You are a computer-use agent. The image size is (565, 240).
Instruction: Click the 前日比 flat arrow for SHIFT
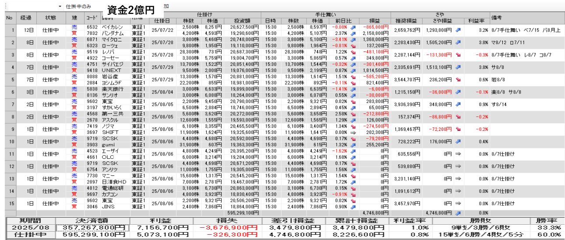353,132
